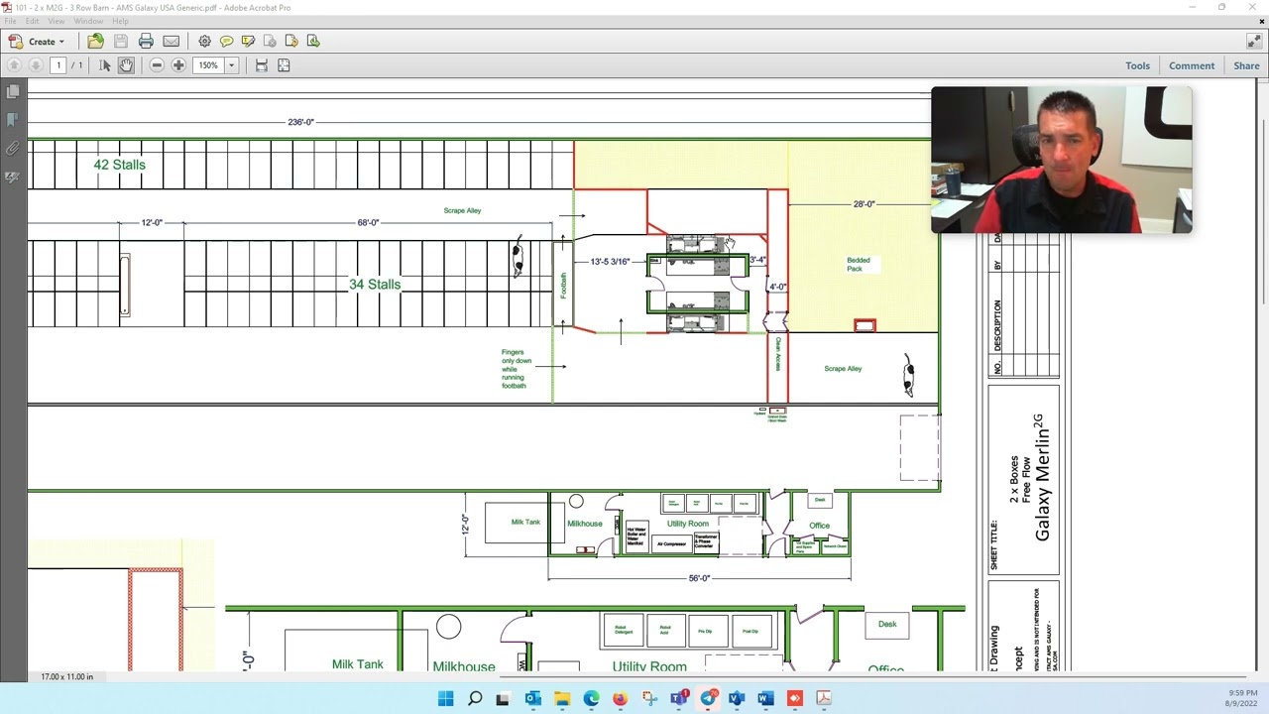Click the 150% zoom value field
1269x714 pixels.
pos(208,65)
